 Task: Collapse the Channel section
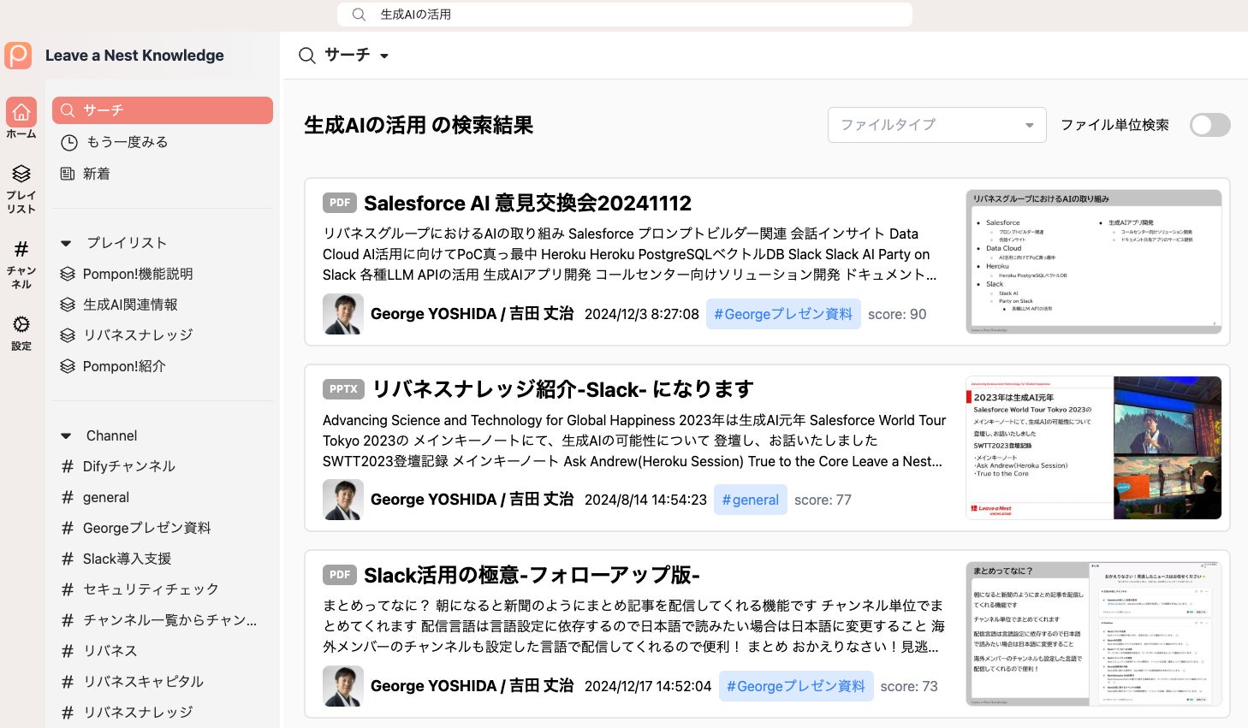(x=66, y=436)
